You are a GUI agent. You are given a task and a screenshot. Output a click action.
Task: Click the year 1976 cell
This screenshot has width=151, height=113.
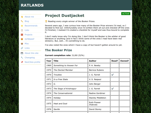coord(49,109)
